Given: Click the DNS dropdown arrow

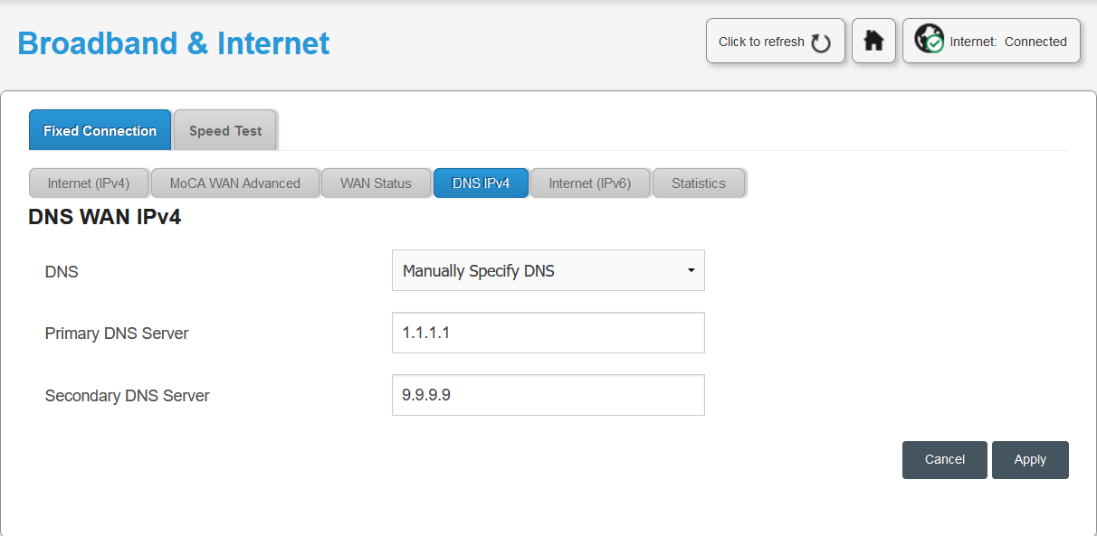Looking at the screenshot, I should (691, 270).
